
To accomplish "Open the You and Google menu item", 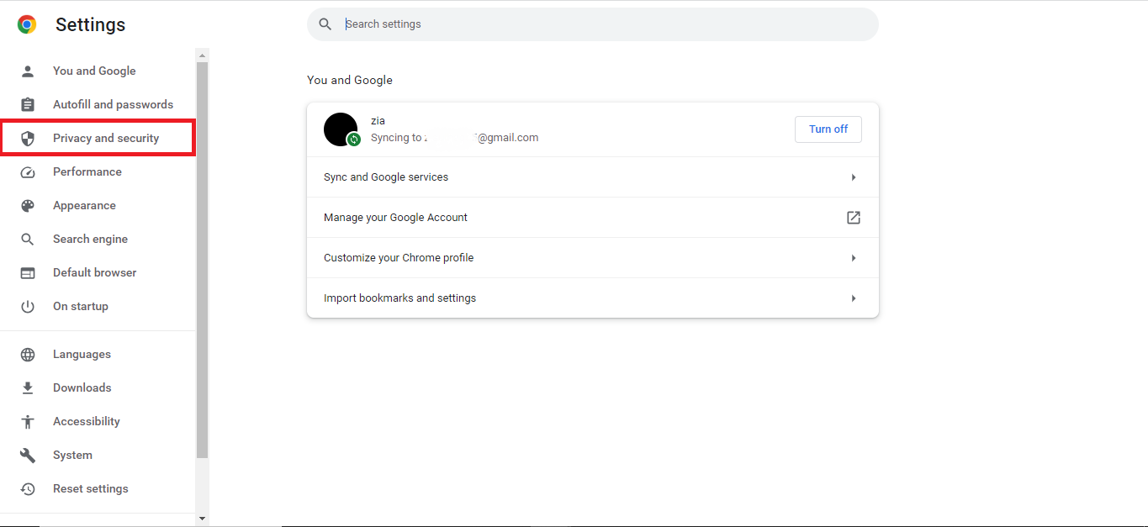I will click(x=94, y=71).
